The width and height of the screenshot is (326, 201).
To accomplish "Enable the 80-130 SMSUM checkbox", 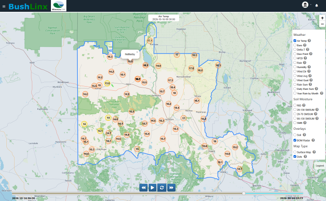I will (x=295, y=118).
